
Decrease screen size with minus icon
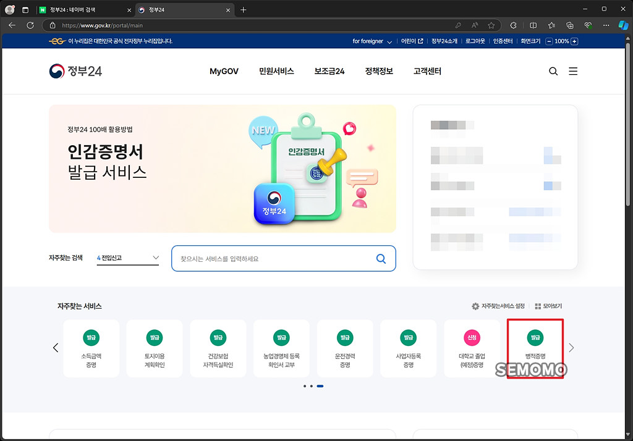549,41
